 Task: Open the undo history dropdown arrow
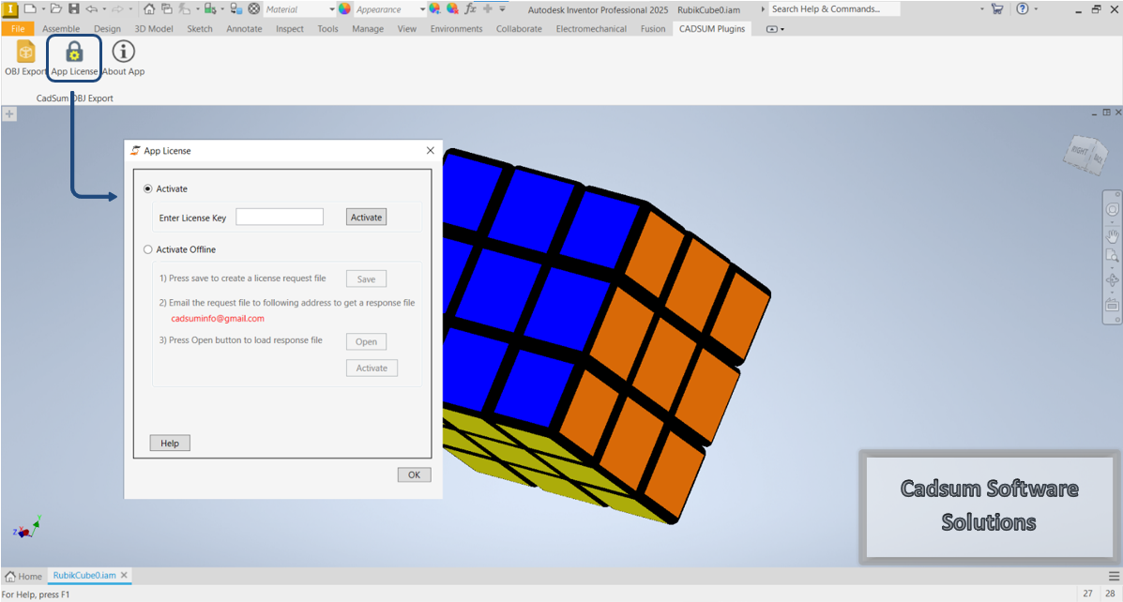point(104,9)
